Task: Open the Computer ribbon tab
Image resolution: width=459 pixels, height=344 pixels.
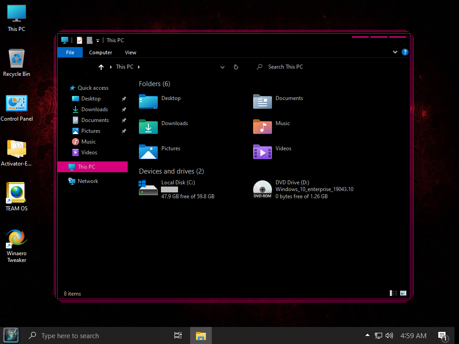Action: click(100, 52)
